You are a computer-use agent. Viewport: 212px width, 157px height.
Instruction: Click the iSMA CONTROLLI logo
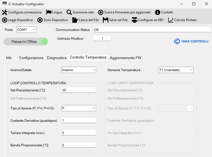(191, 41)
